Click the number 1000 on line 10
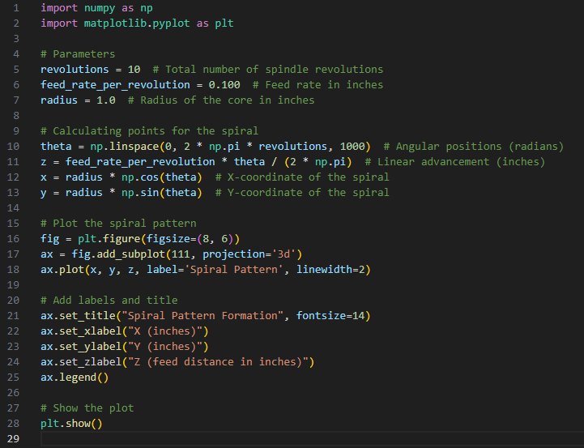This screenshot has width=584, height=448. click(352, 147)
